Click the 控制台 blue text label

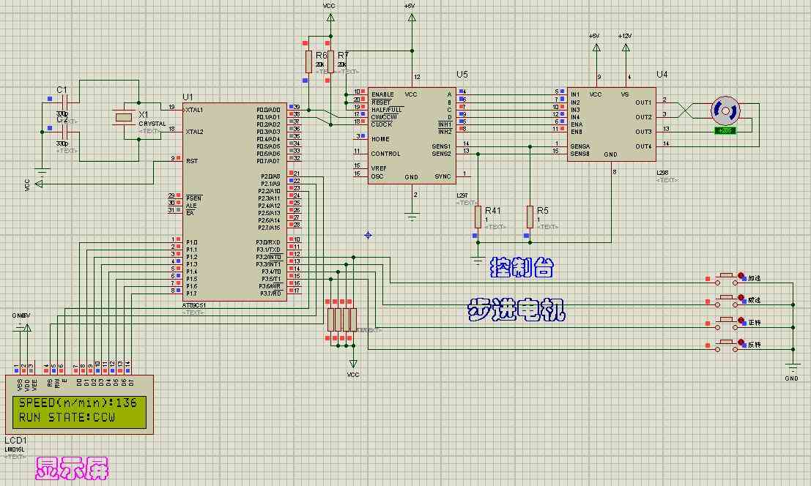point(522,268)
